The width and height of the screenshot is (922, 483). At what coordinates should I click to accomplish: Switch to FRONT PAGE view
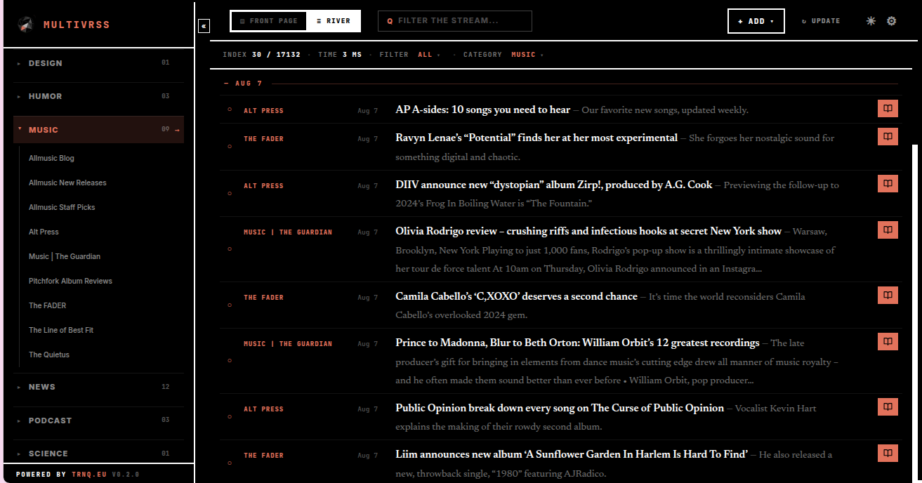(x=269, y=21)
